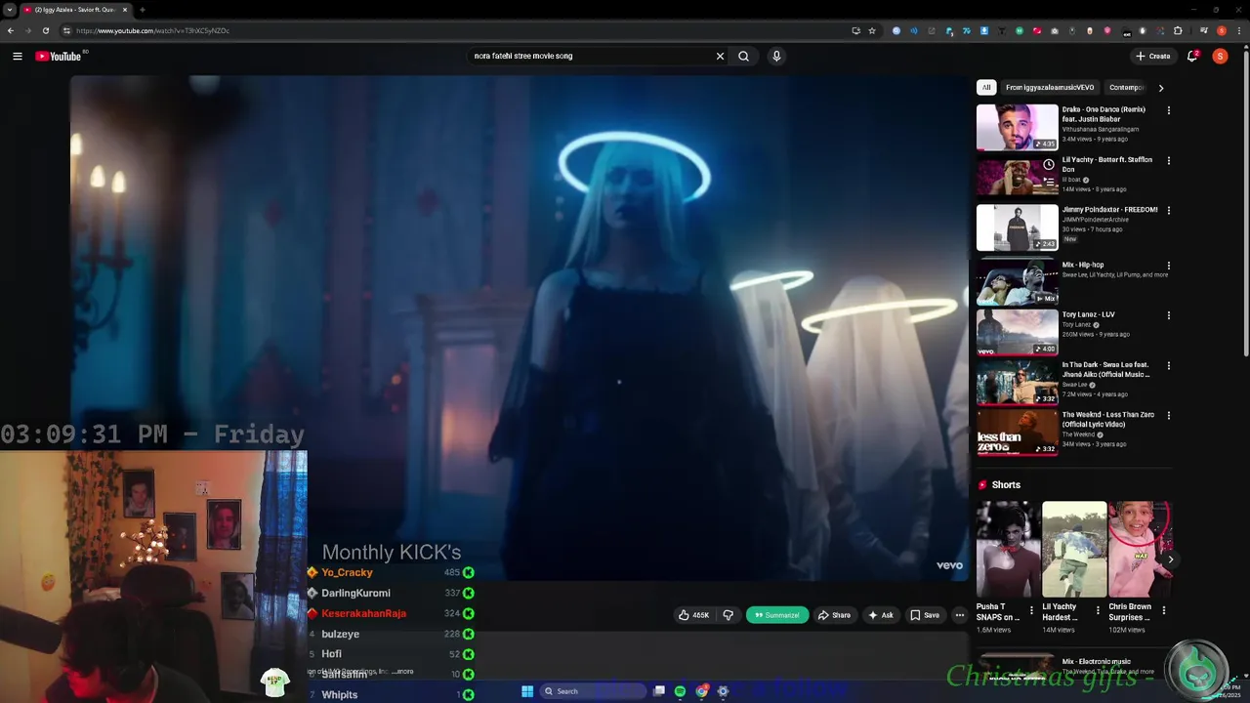Open options for Lil Yachty Better video
1250x703 pixels.
tap(1168, 160)
